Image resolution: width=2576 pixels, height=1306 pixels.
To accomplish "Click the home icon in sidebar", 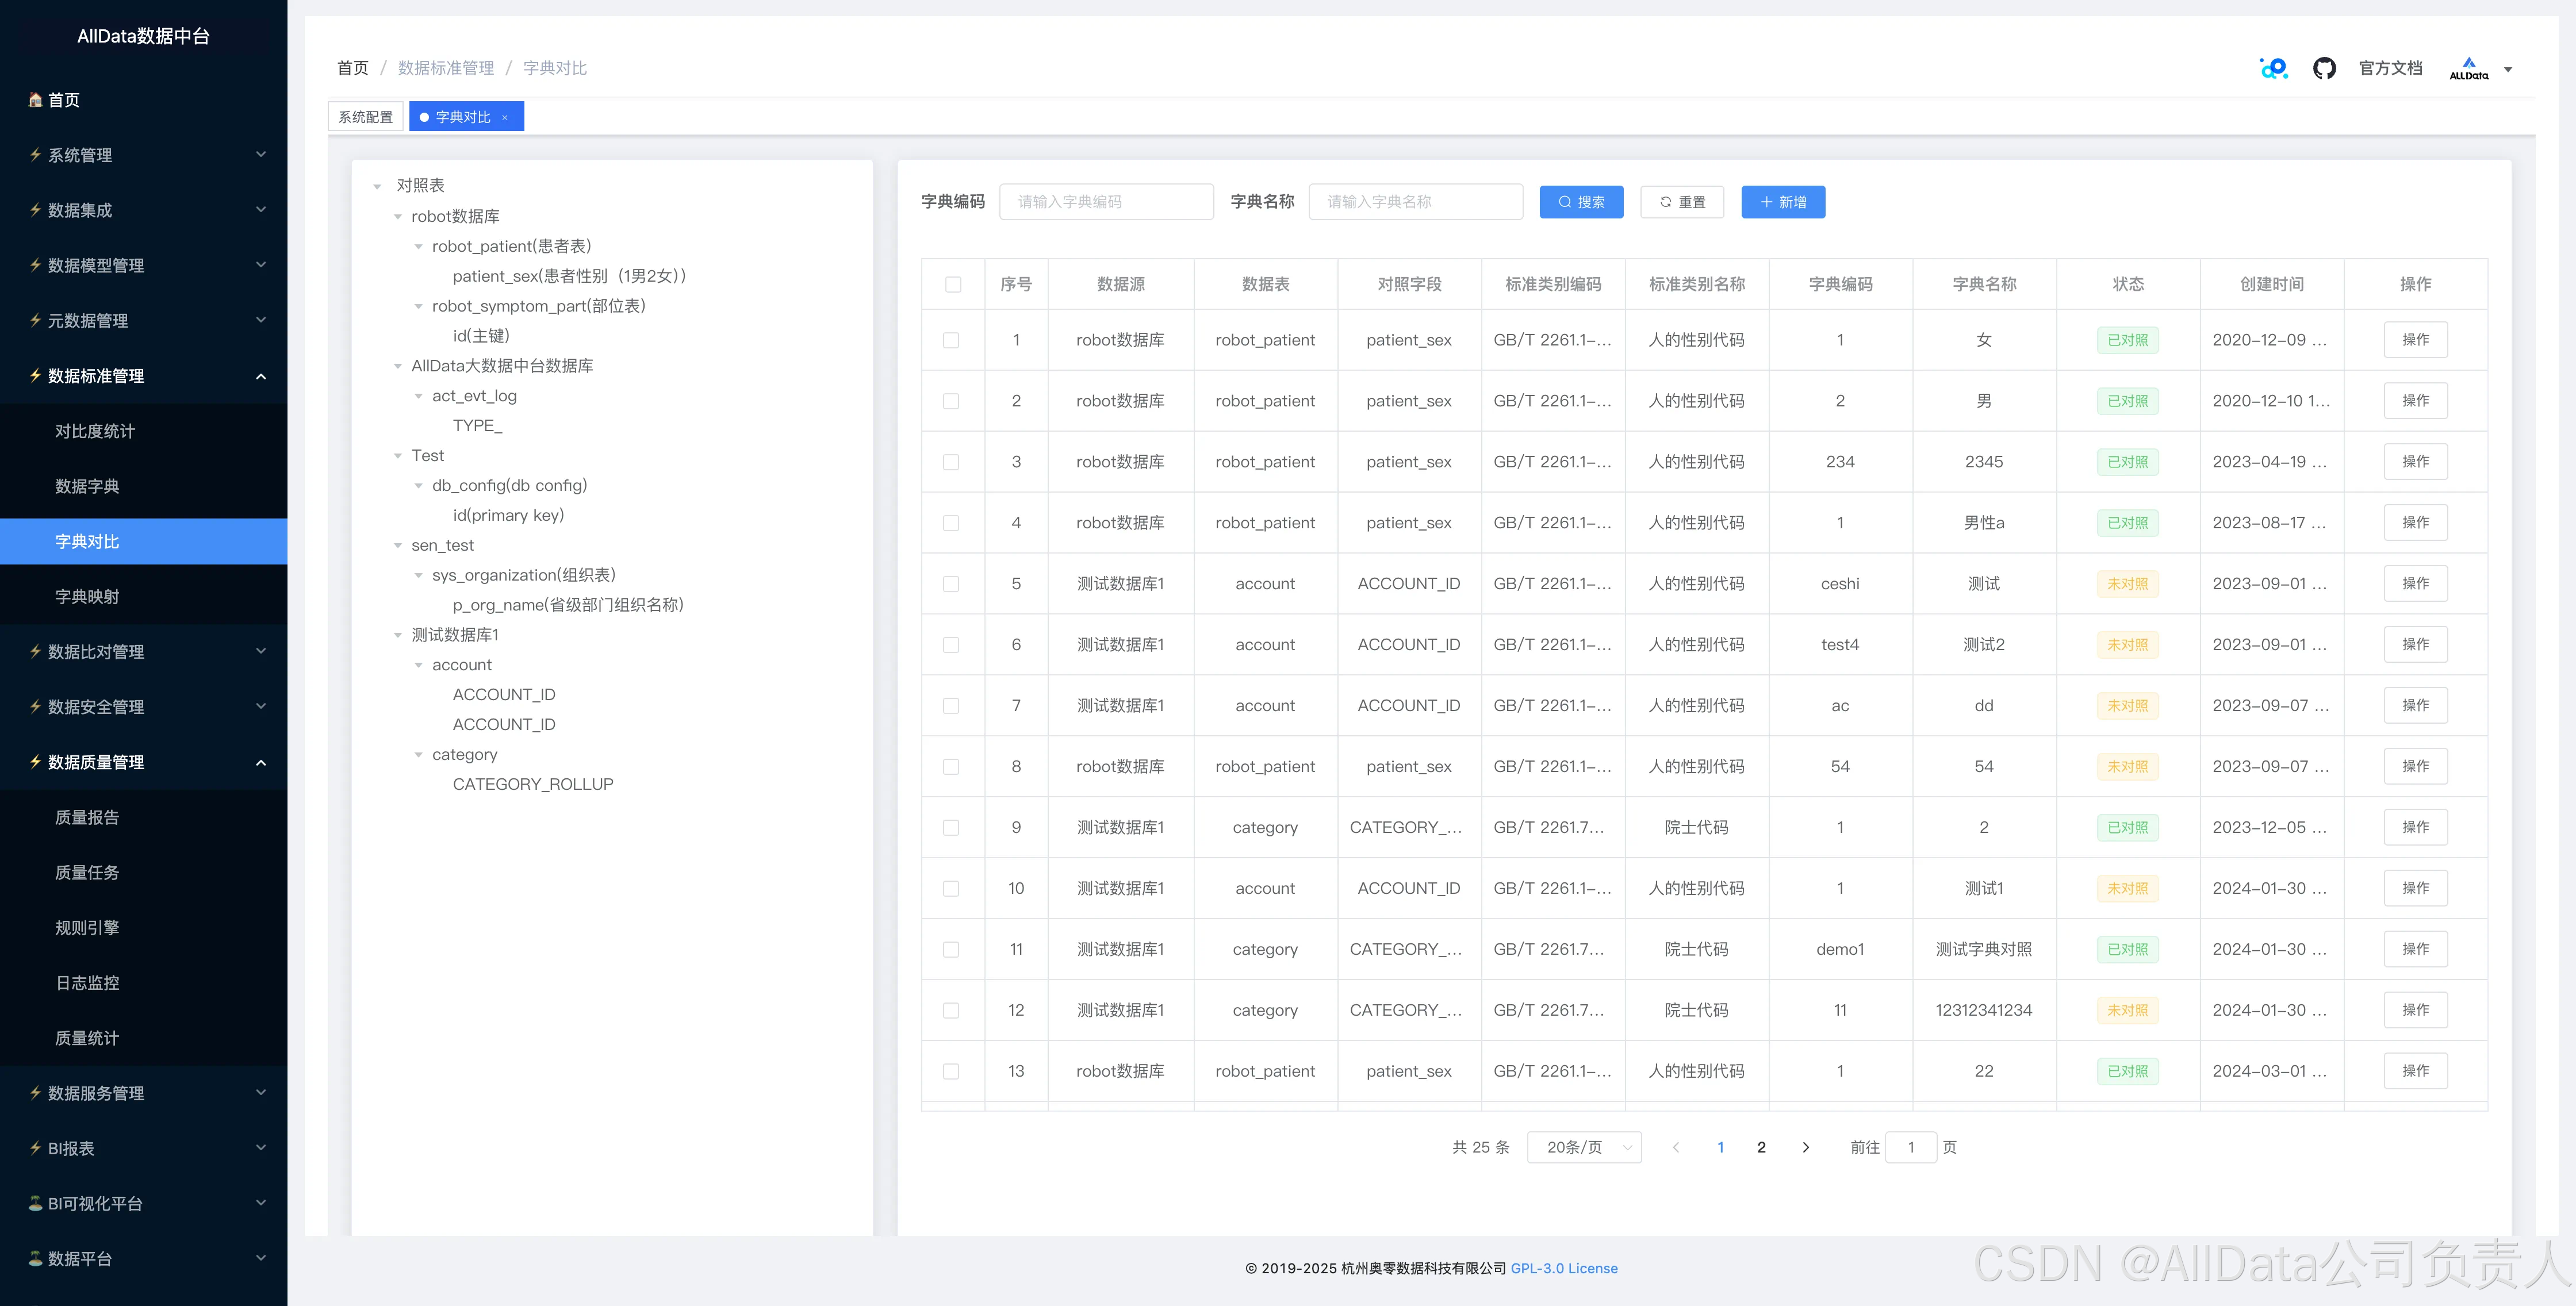I will click(x=35, y=100).
